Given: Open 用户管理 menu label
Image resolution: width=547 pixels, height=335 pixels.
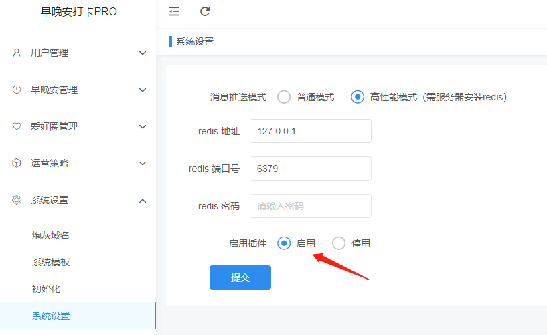Looking at the screenshot, I should tap(50, 53).
